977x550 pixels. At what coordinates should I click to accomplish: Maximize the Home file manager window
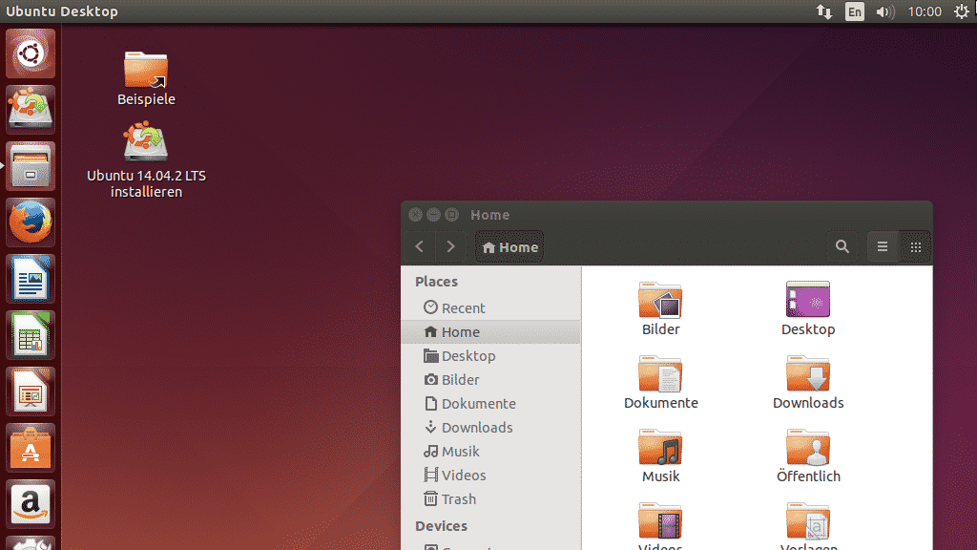pos(451,215)
